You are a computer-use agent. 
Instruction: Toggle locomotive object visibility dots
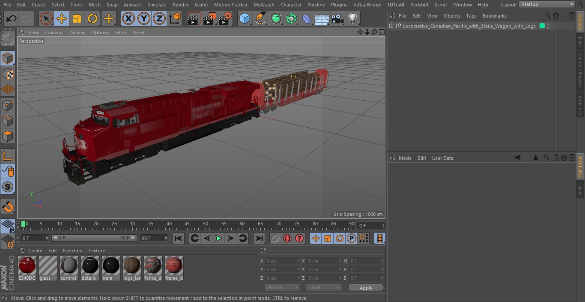coord(548,26)
